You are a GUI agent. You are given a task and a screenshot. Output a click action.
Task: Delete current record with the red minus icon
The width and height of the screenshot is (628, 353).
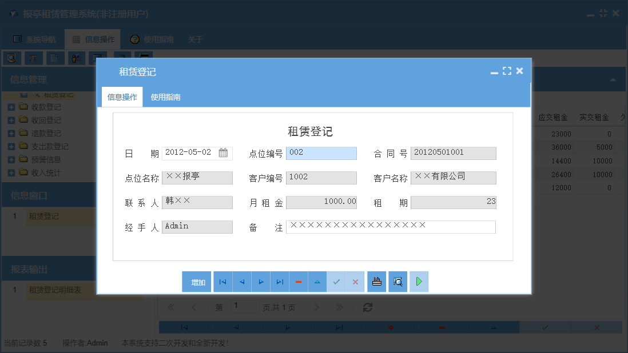pos(298,281)
